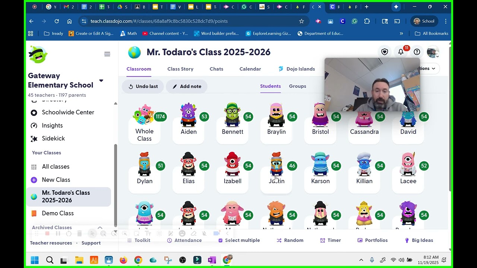Viewport: 477px width, 268px height.
Task: Open the Timer tool
Action: pyautogui.click(x=331, y=240)
